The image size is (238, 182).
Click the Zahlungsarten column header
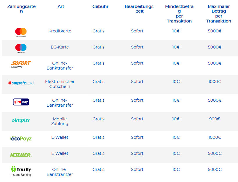(x=22, y=9)
